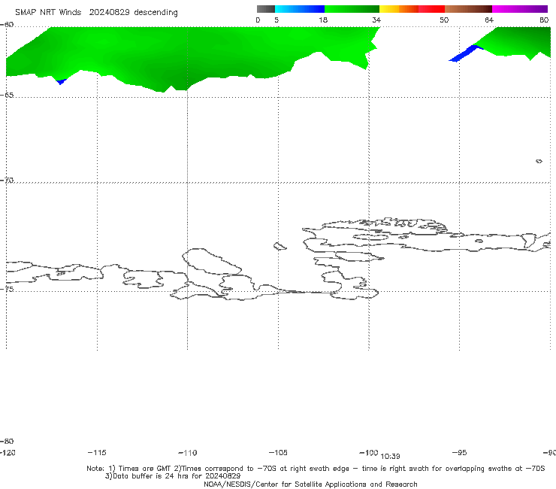This screenshot has width=556, height=489.
Task: Click the color bar label "0"
Action: coord(258,20)
